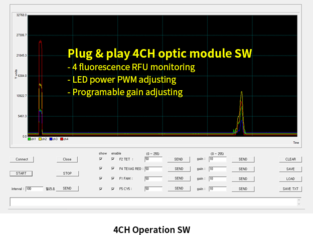This screenshot has width=313, height=235.
Task: Toggle the enable checkbox for F4 TEXAS RED
Action: (x=113, y=169)
